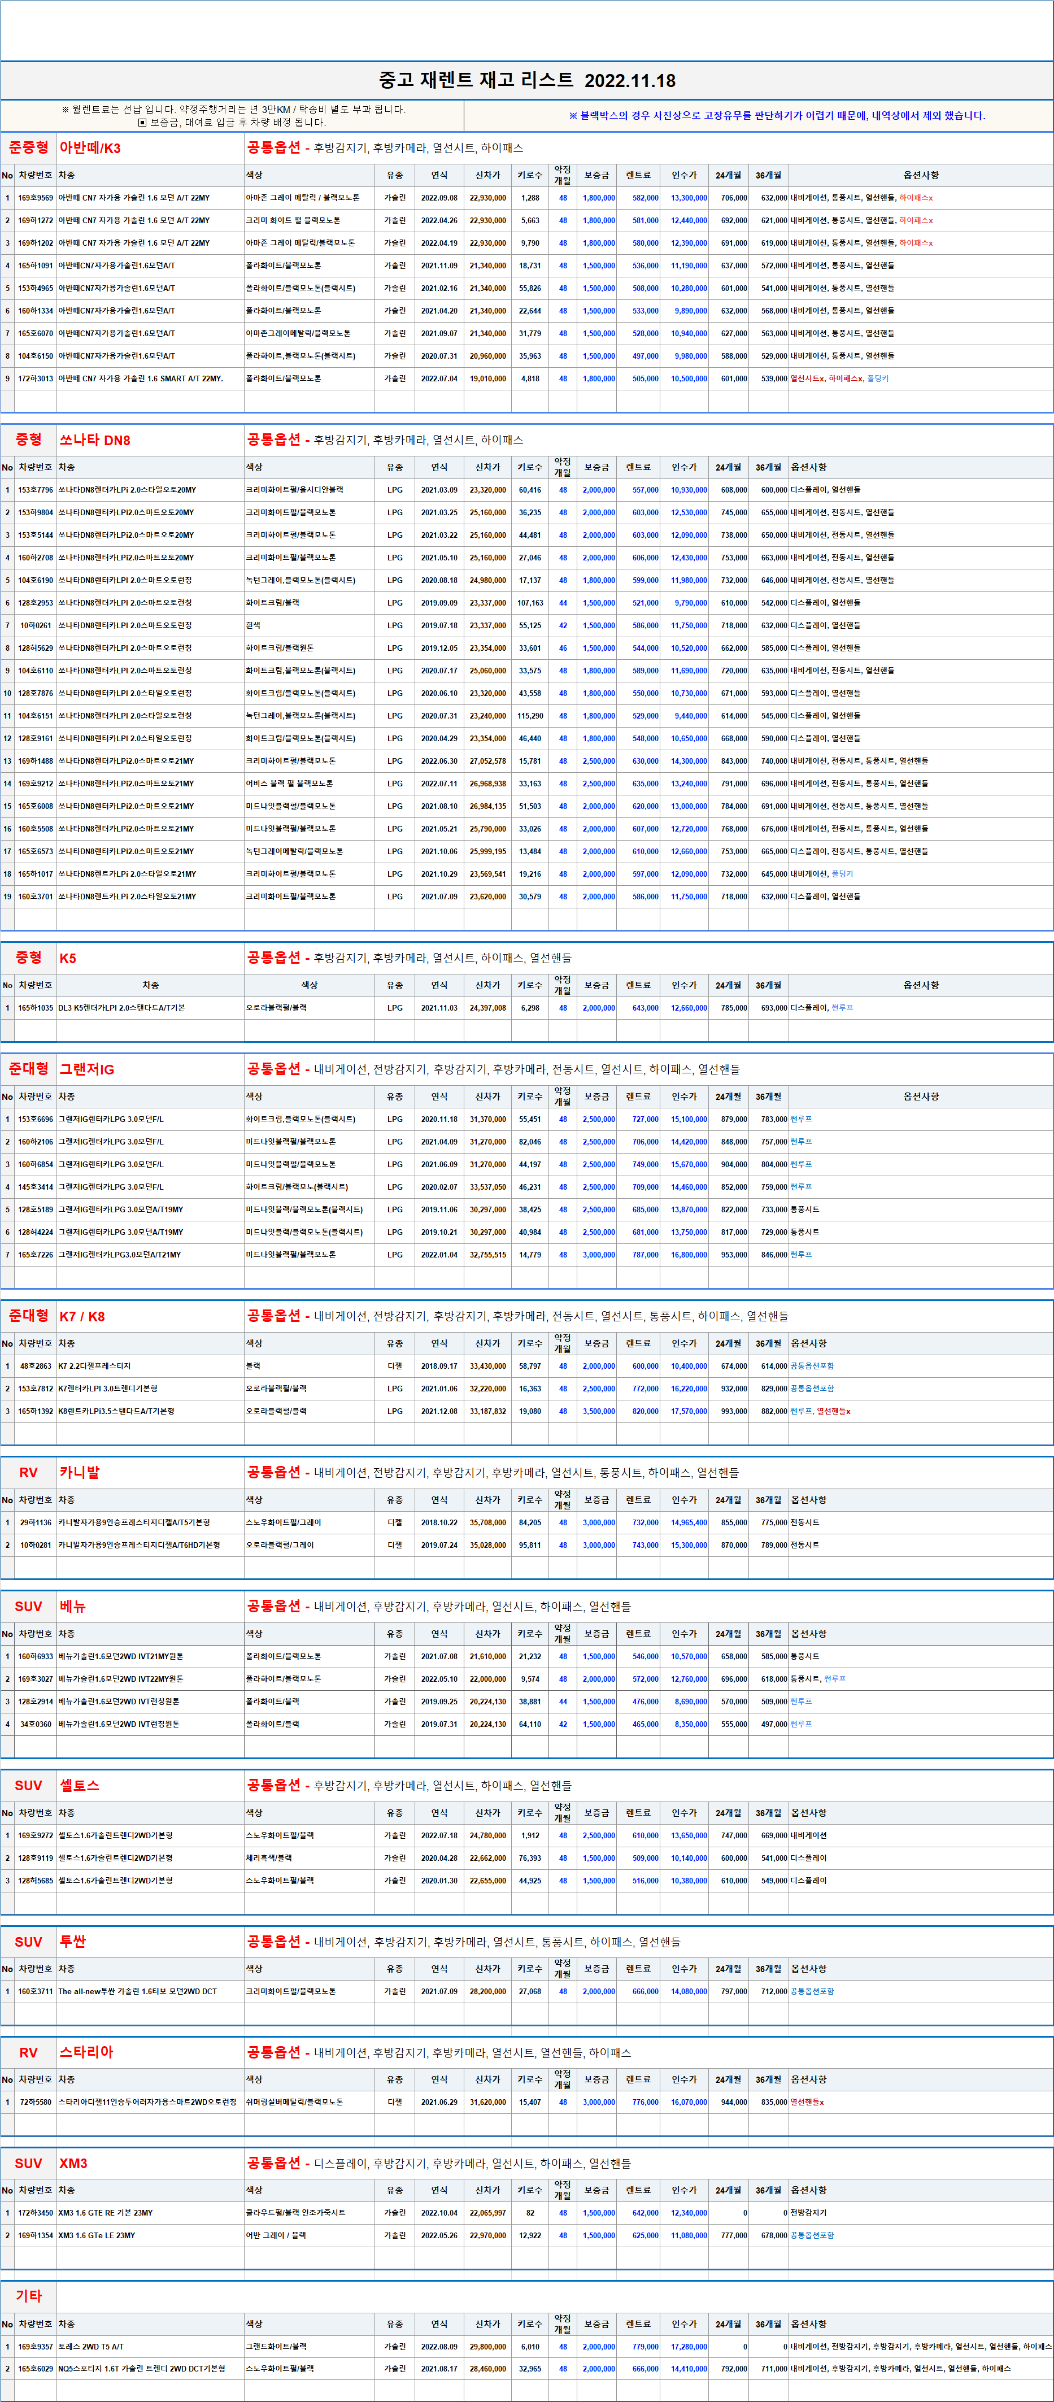This screenshot has height=2402, width=1054.
Task: Click plate number 48호2863
Action: (36, 1366)
